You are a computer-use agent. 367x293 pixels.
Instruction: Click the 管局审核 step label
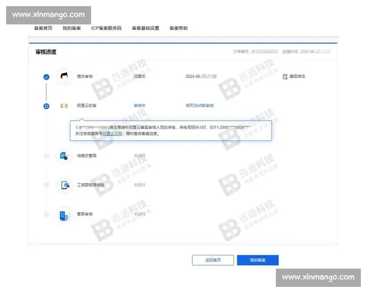tap(85, 214)
